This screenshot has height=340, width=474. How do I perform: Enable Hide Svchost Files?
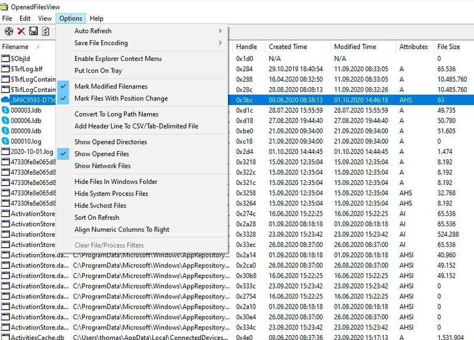(x=142, y=206)
